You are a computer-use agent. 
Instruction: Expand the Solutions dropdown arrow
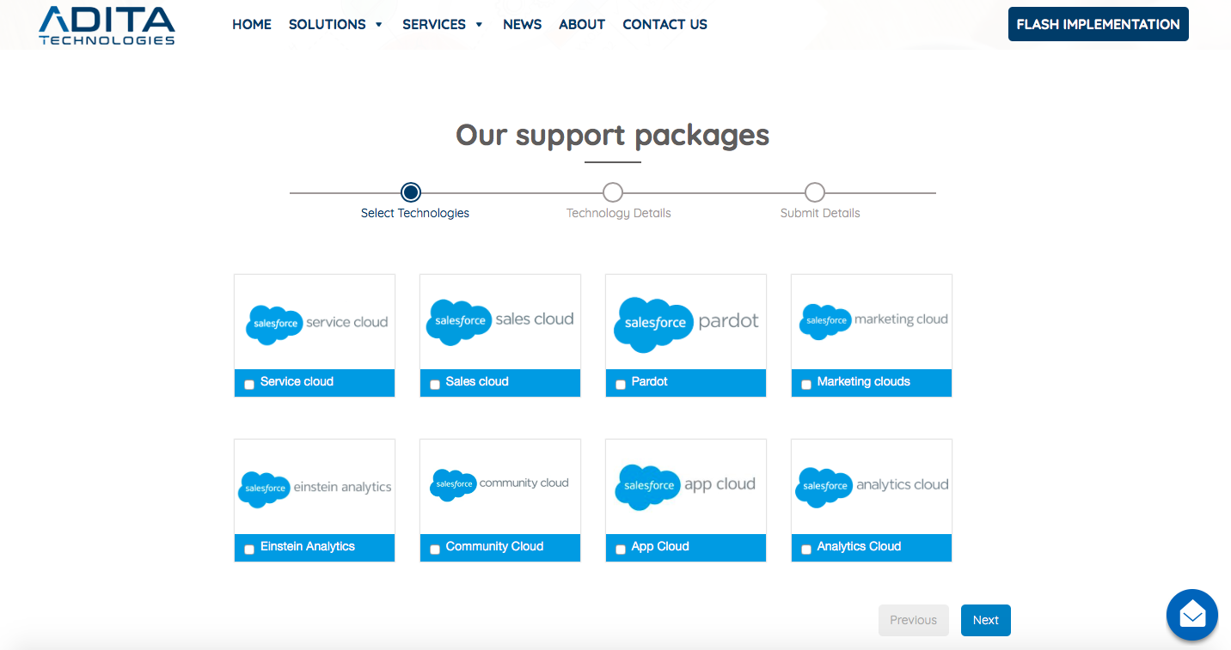pyautogui.click(x=378, y=25)
